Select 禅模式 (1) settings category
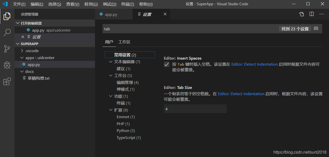Screen dimensions: 329x157 point(125,89)
